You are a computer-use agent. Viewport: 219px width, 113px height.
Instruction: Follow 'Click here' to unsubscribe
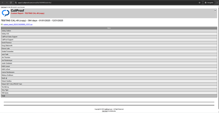[x=105, y=111]
